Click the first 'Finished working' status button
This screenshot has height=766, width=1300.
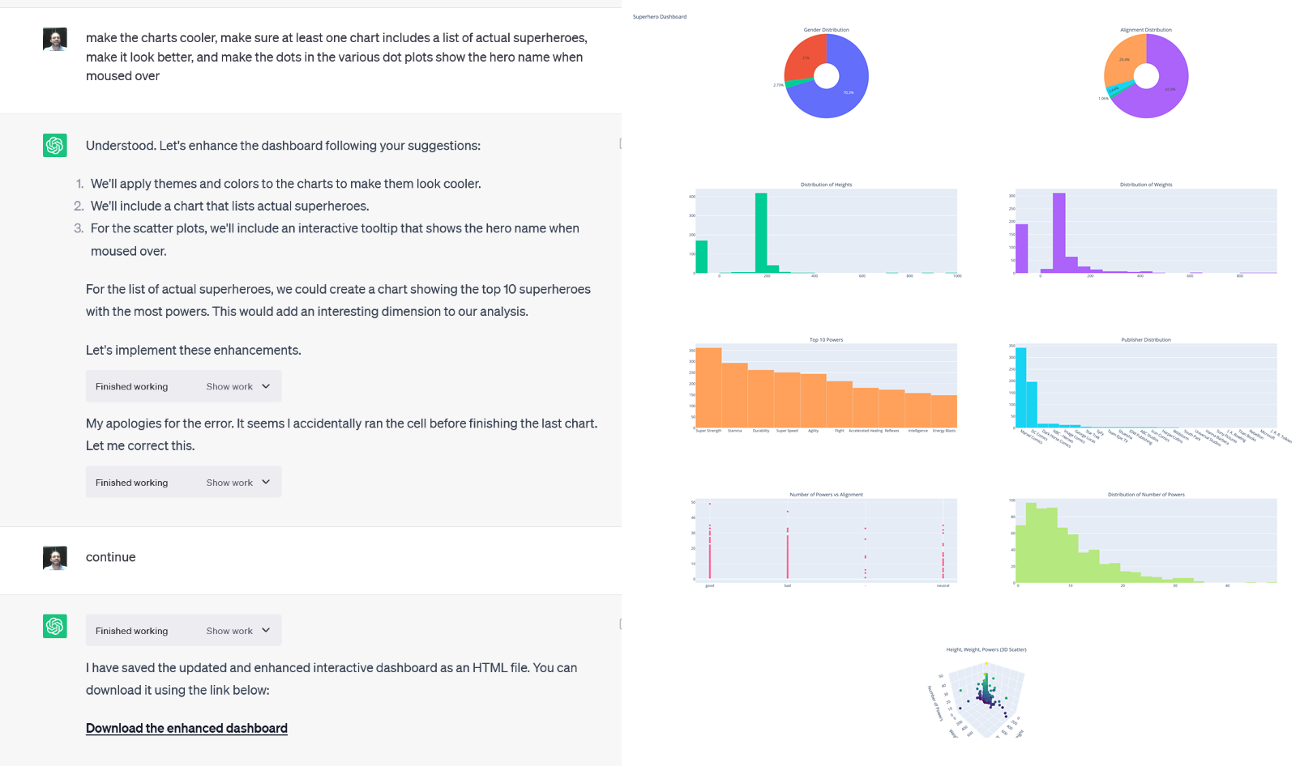click(x=131, y=386)
